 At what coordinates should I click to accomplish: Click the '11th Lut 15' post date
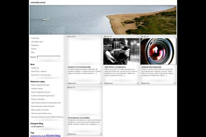[x=71, y=37]
